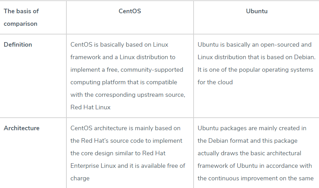Click 'CentOS is basically based on Linux' text
The height and width of the screenshot is (188, 319).
point(119,45)
